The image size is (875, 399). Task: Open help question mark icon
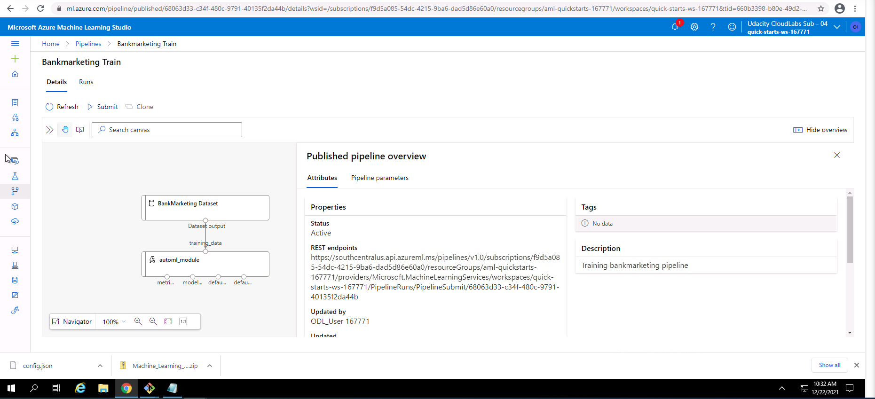pyautogui.click(x=713, y=27)
